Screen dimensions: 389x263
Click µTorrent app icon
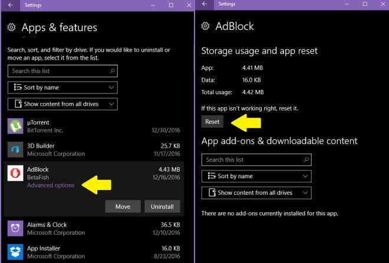(x=15, y=126)
